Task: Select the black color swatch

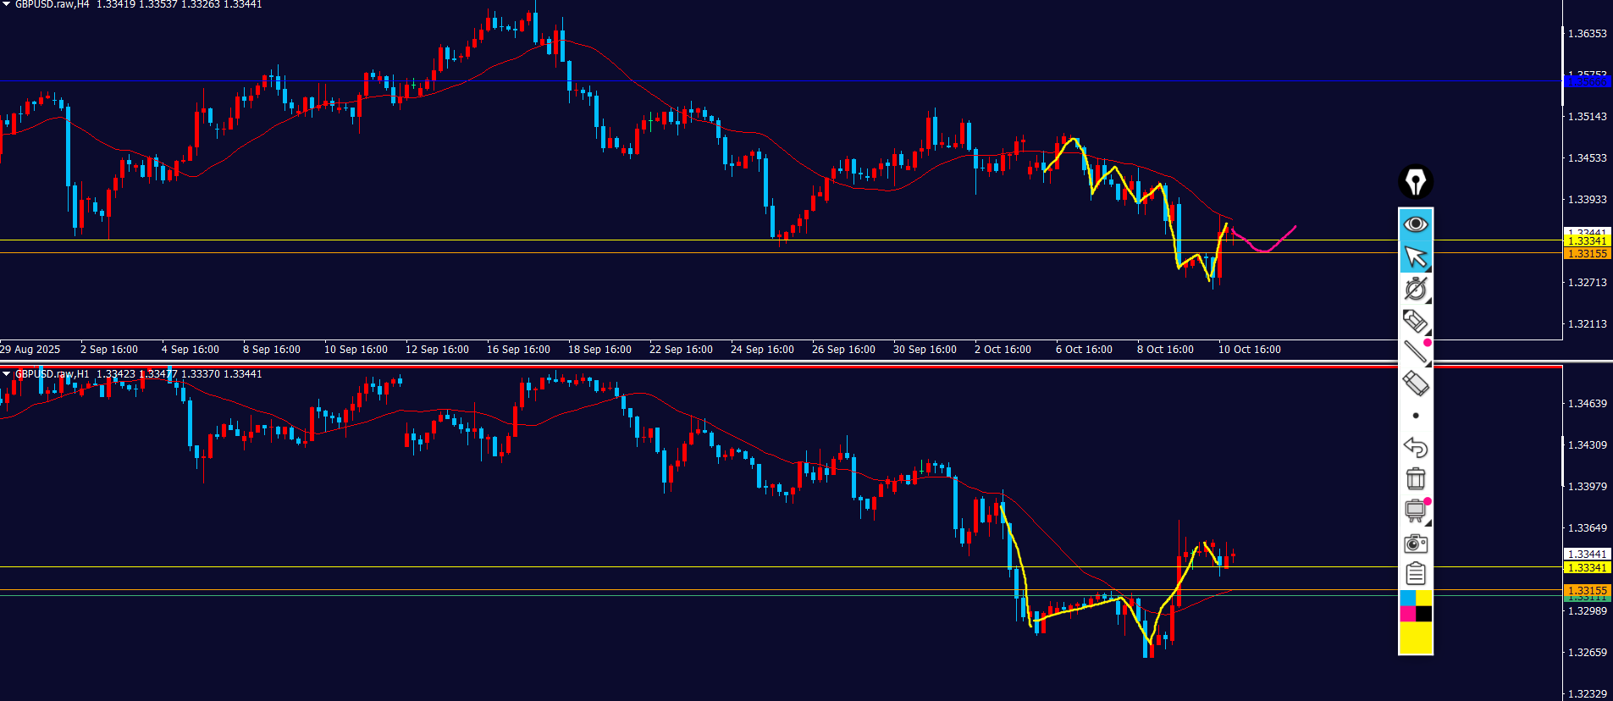Action: tap(1424, 614)
